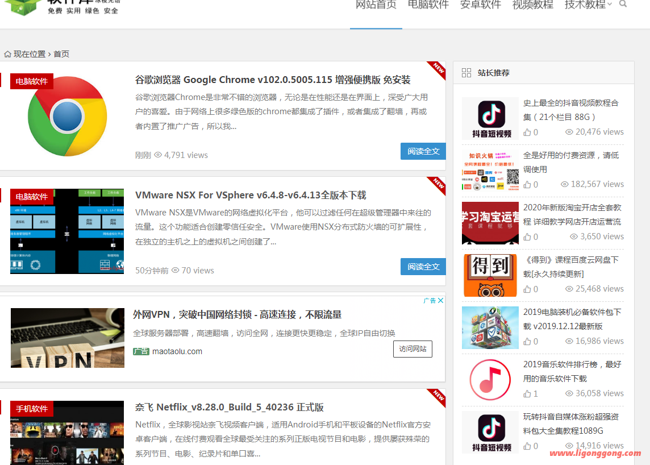Open 《得到》课程百度云网盘下载 link
Image resolution: width=650 pixels, height=465 pixels.
[x=571, y=267]
